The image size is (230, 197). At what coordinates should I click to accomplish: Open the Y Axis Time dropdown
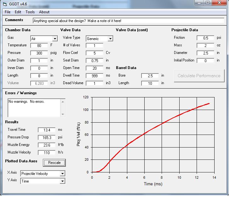(x=62, y=181)
